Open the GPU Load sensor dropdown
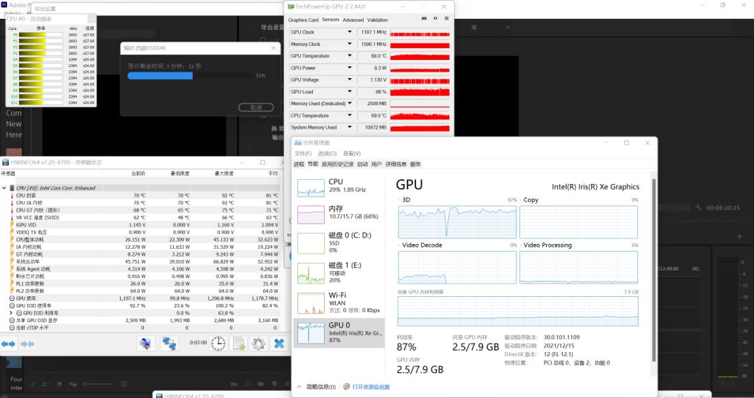The image size is (754, 398). 350,92
